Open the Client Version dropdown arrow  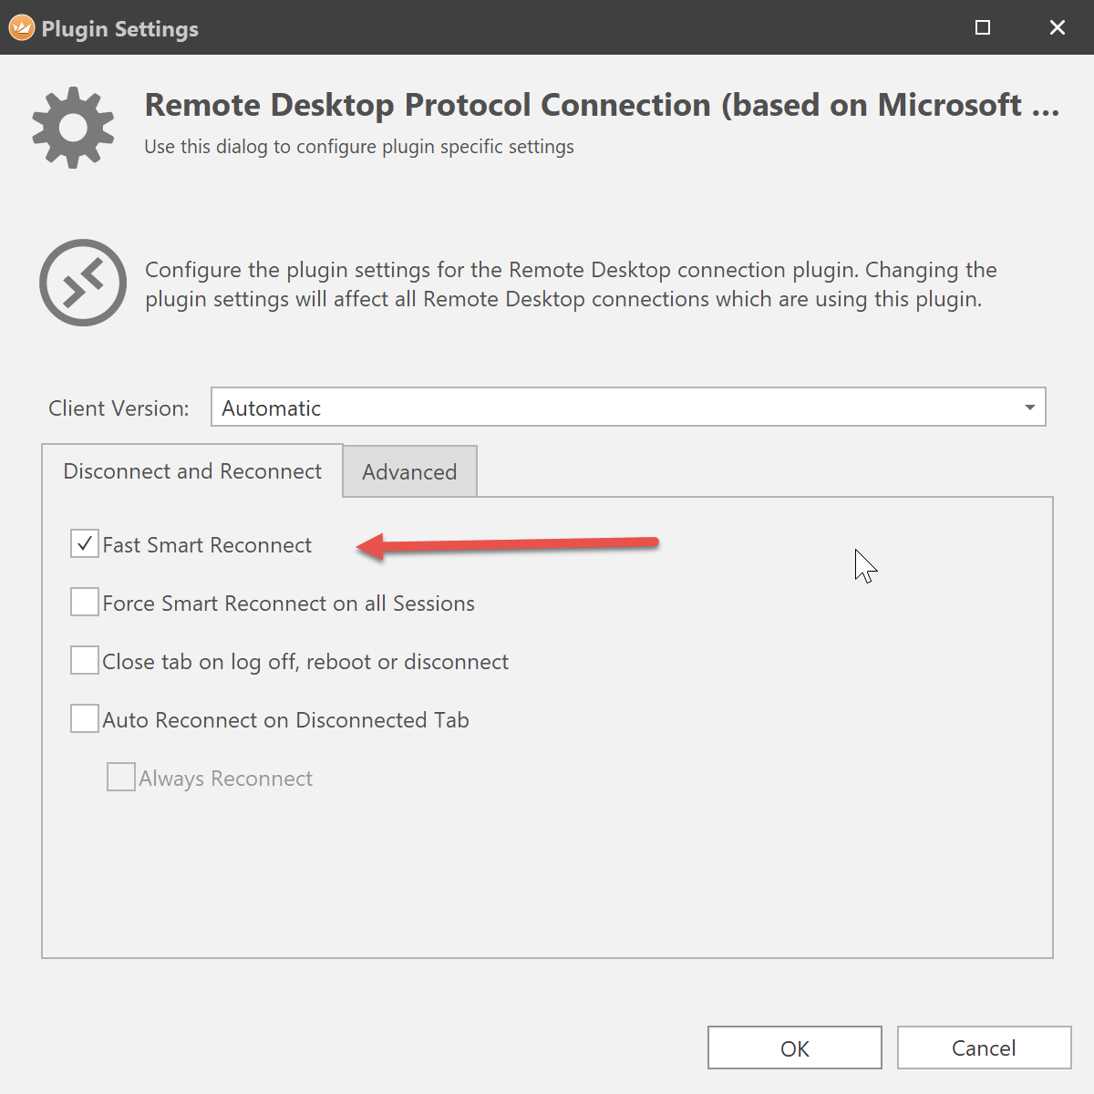[1029, 408]
